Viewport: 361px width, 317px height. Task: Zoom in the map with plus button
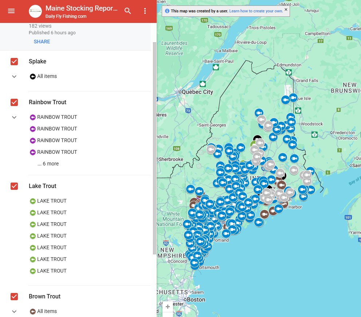tap(168, 307)
